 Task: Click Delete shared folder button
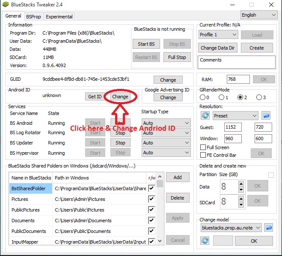178,198
